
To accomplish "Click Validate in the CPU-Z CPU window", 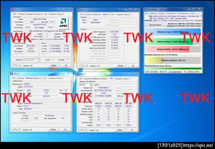I will pyautogui.click(x=53, y=66).
